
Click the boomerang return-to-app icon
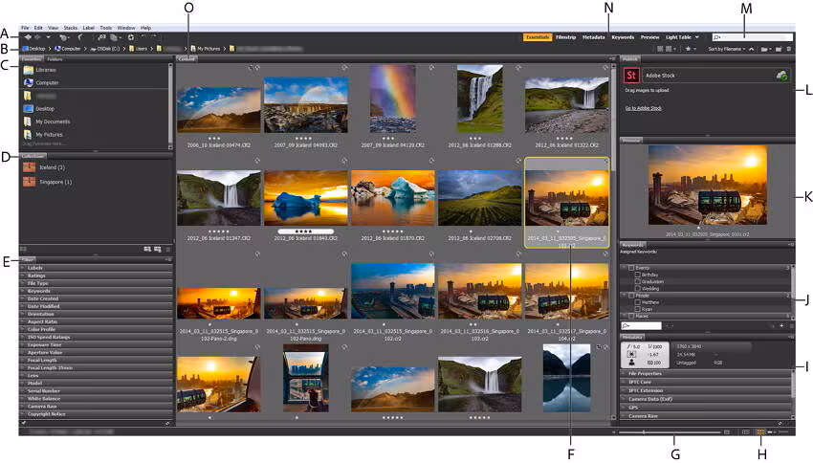pos(79,37)
